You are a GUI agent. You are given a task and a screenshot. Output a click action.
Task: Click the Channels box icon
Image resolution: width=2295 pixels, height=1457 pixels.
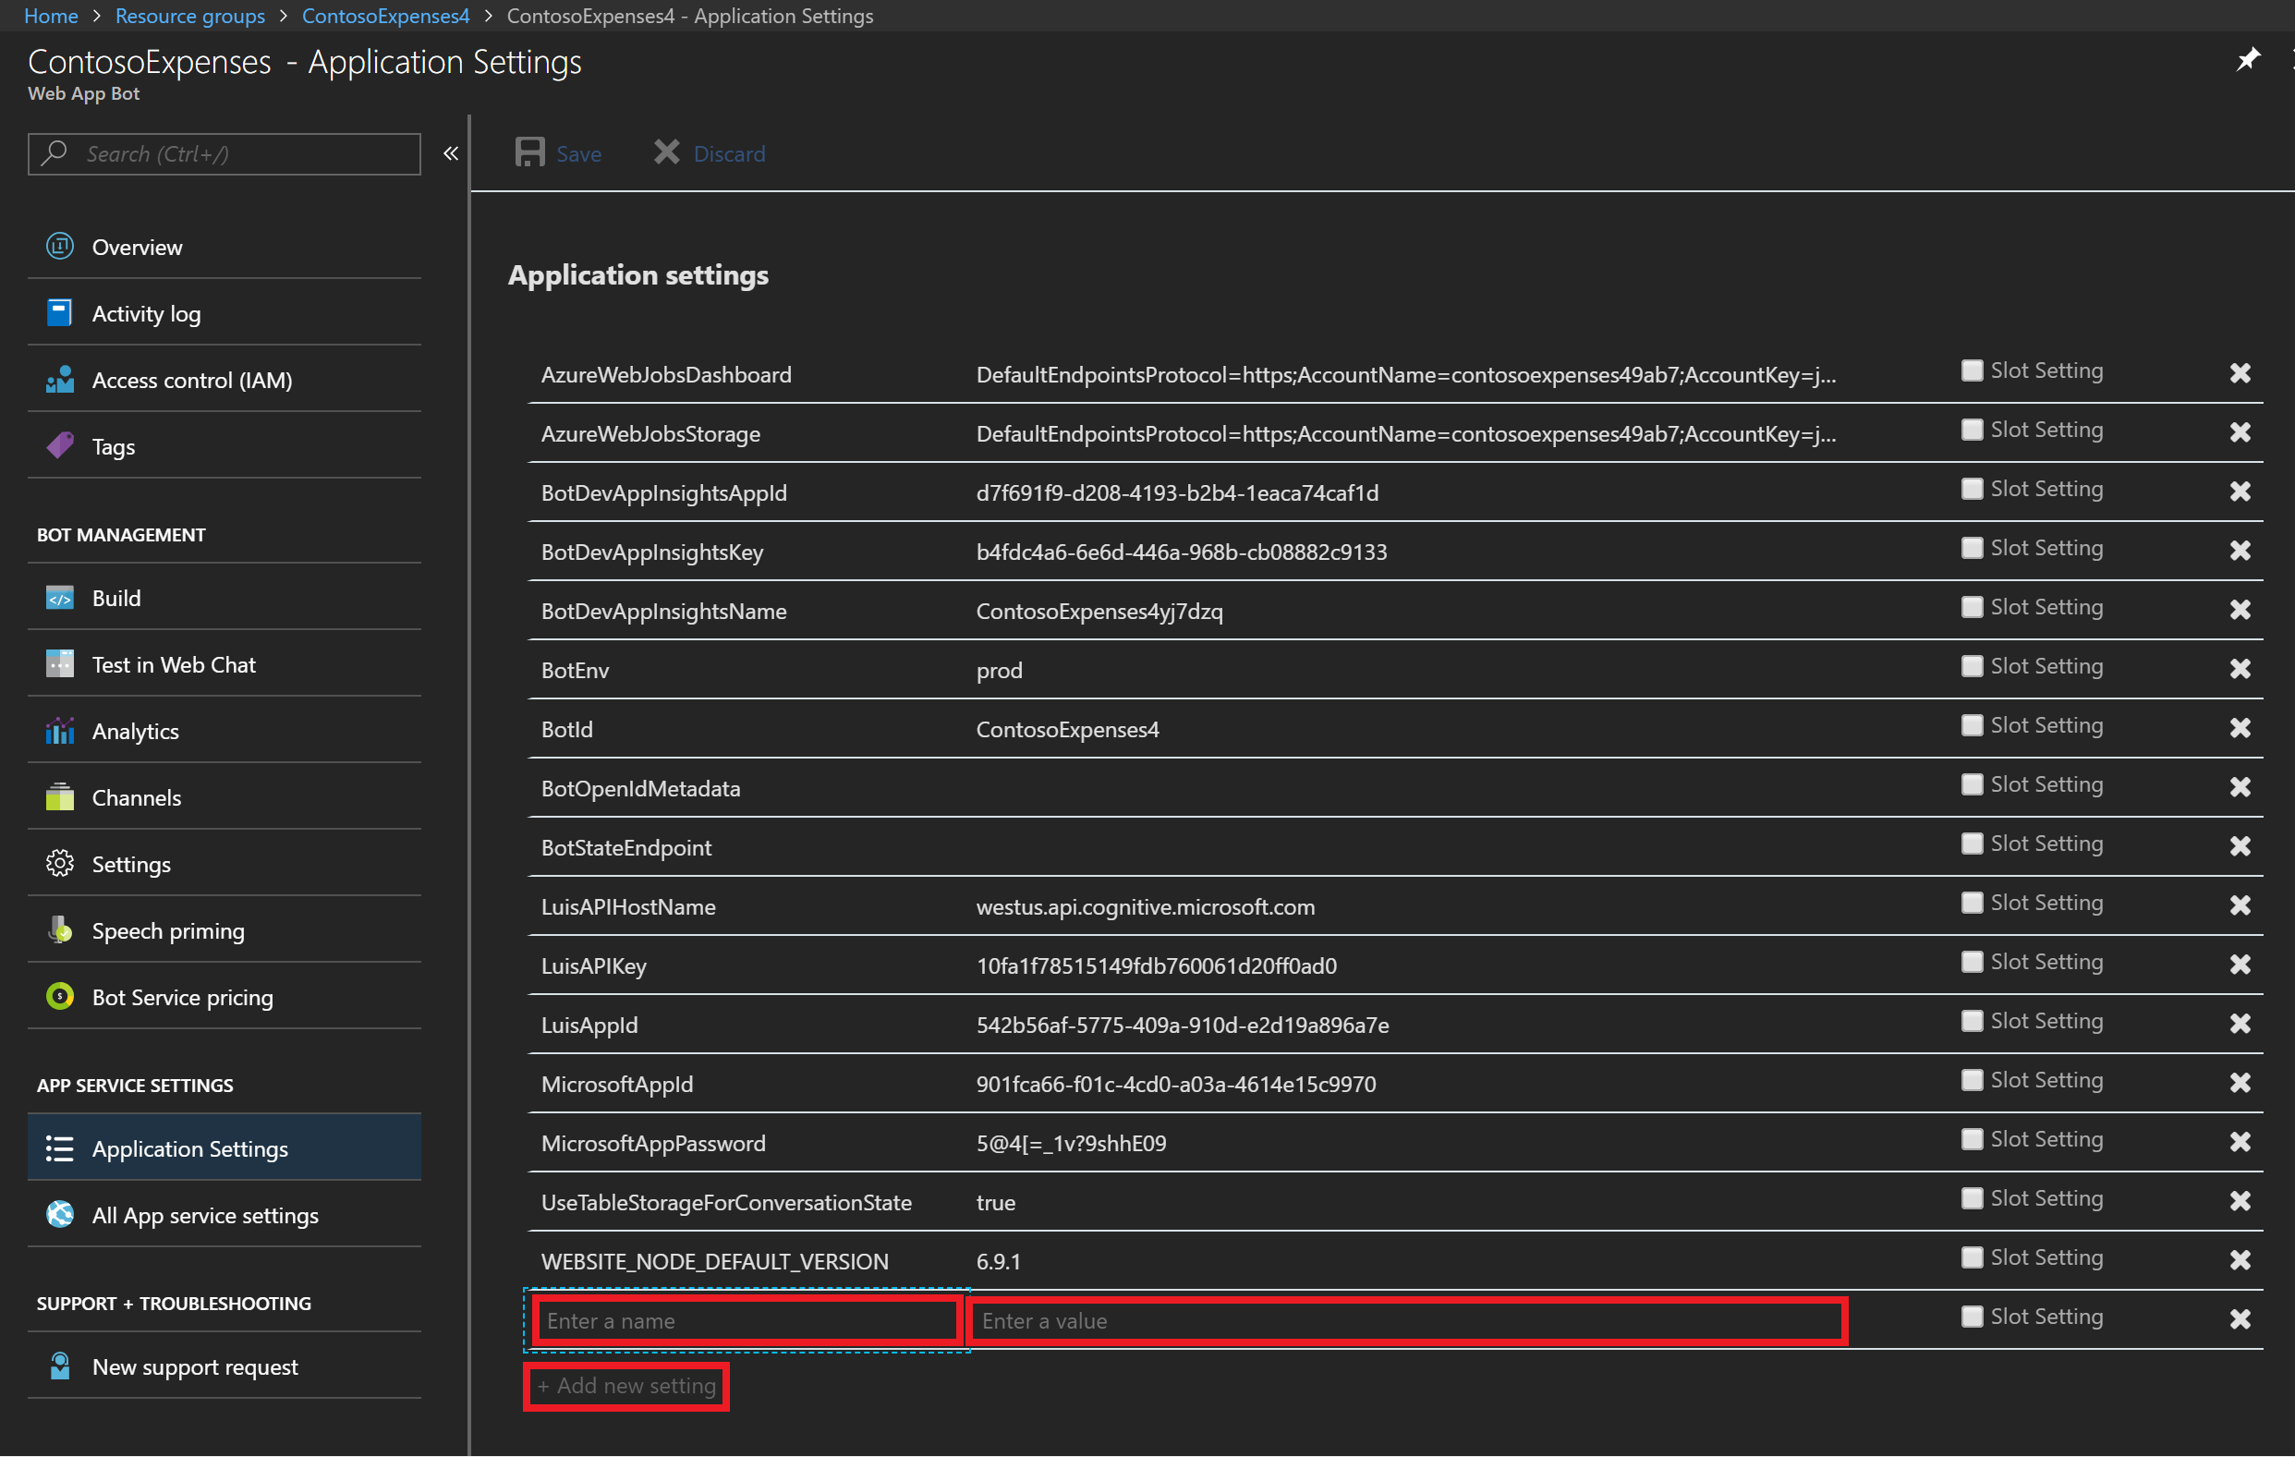(60, 797)
